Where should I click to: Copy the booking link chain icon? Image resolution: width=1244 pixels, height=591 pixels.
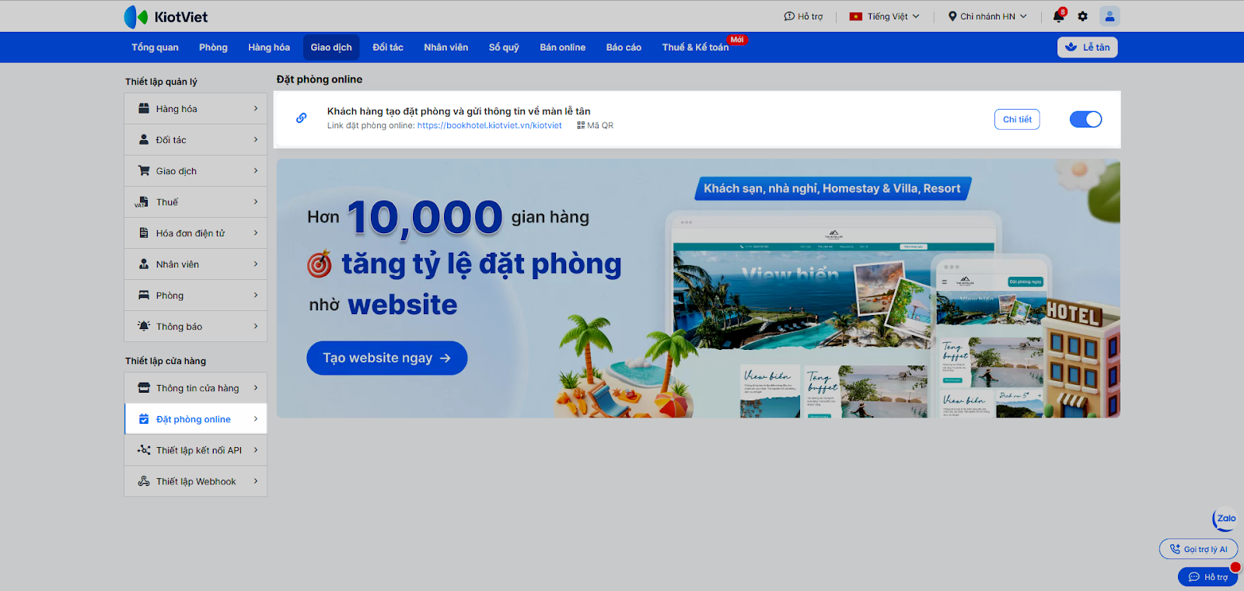tap(301, 118)
